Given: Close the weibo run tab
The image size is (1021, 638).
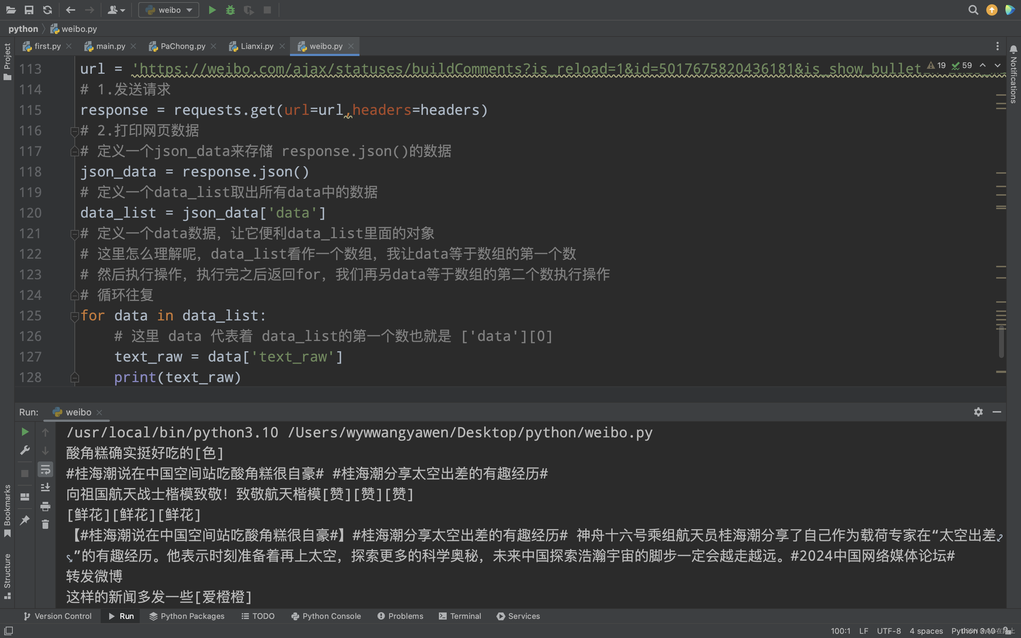Looking at the screenshot, I should click(x=100, y=412).
